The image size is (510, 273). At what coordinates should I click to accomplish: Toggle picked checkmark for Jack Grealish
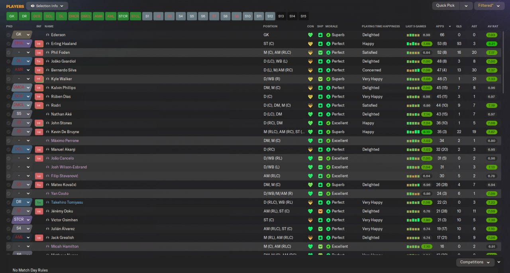click(x=8, y=238)
